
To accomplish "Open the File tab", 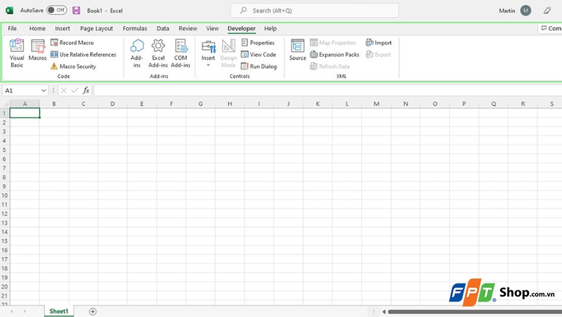I will [x=12, y=28].
